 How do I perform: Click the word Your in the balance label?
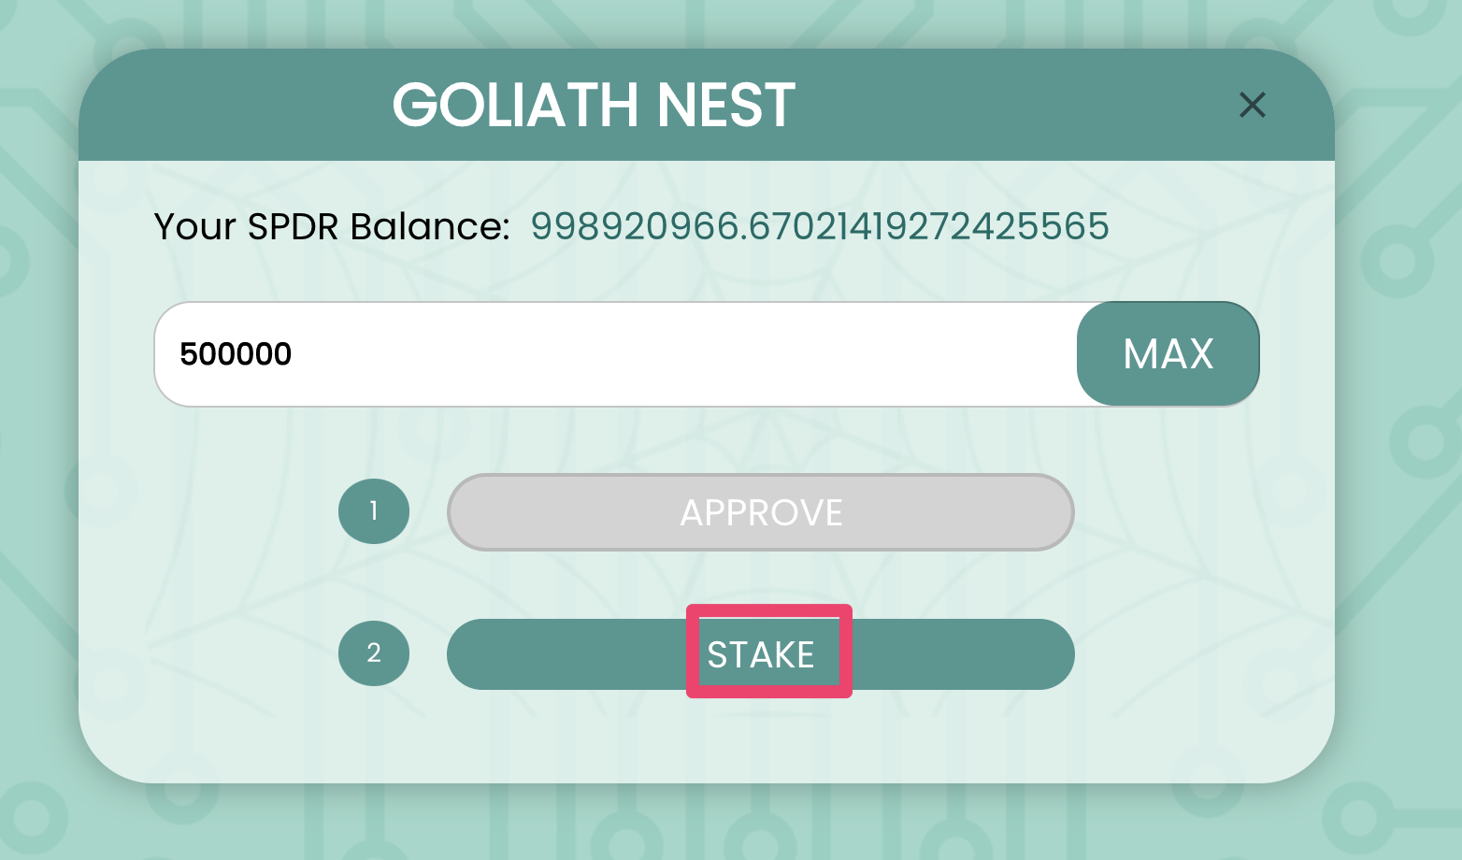tap(194, 226)
